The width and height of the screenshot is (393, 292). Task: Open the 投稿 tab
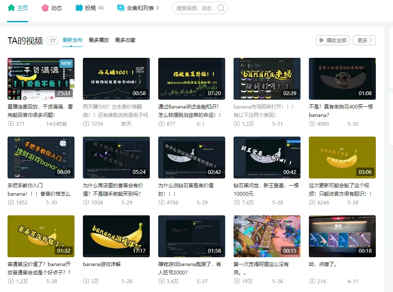click(x=90, y=8)
